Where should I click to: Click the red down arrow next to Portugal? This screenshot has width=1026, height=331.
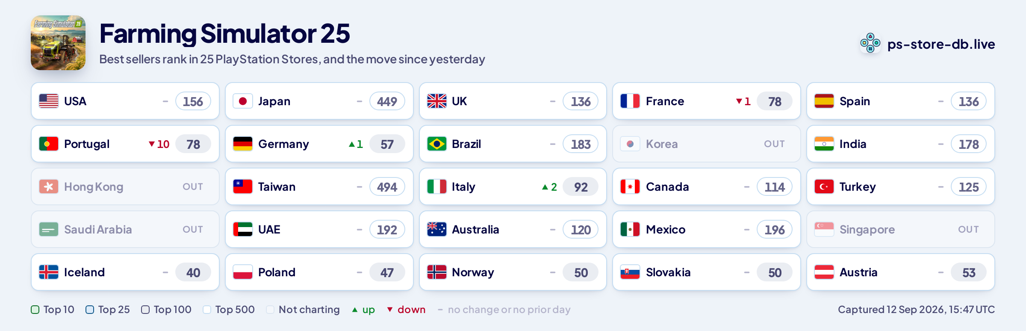(152, 144)
